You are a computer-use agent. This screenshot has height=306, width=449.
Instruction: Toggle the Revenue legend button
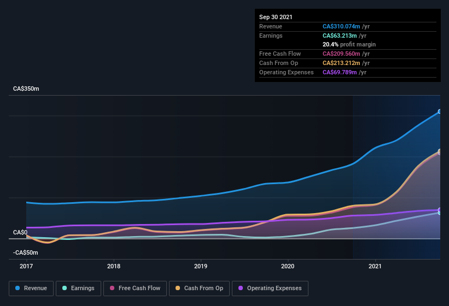pyautogui.click(x=31, y=289)
